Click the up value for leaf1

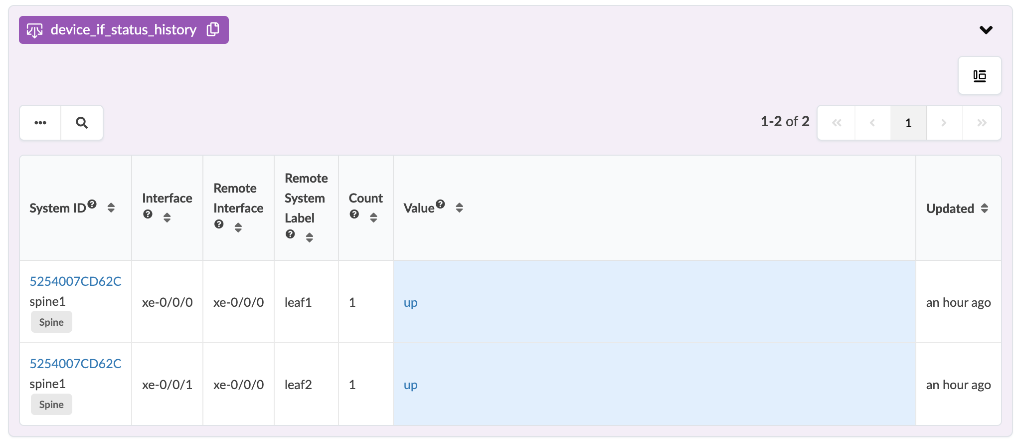pos(410,303)
